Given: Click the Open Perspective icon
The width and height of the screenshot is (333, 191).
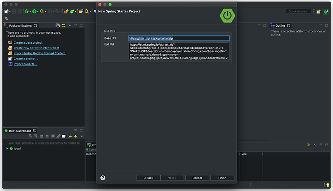Looking at the screenshot, I should click(318, 12).
